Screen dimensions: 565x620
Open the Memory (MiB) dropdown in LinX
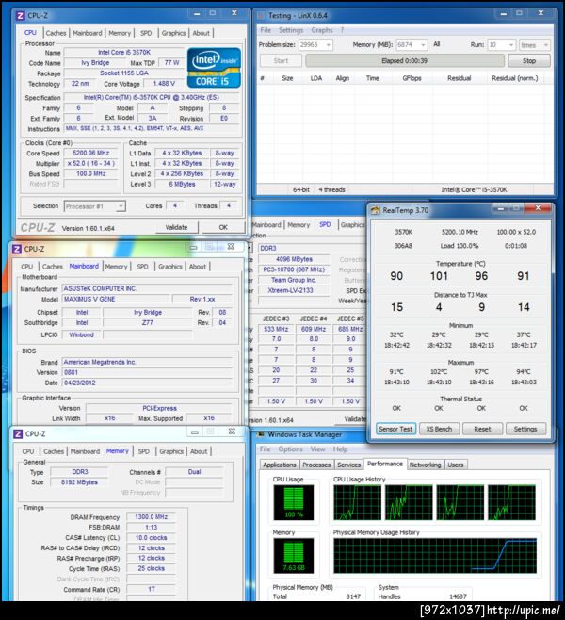pos(423,45)
